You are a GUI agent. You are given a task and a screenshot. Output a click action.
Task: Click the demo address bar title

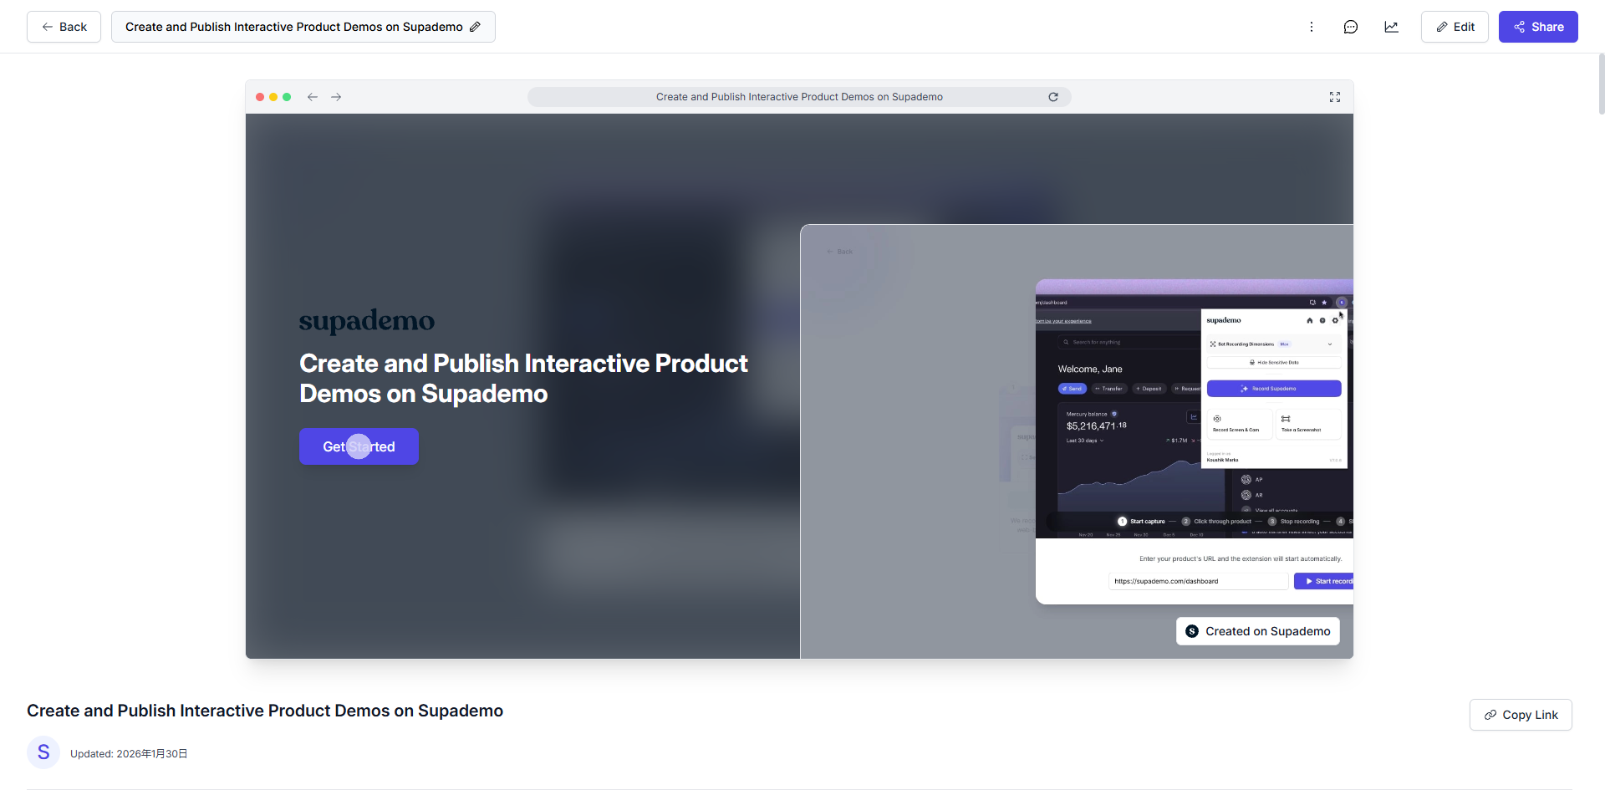coord(799,97)
